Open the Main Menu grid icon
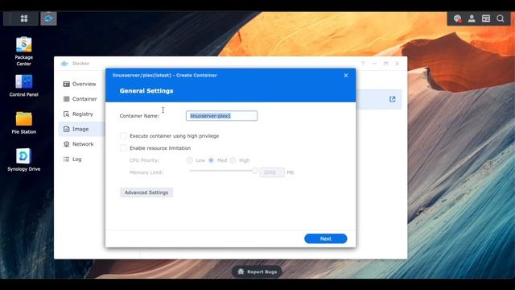The image size is (515, 290). click(x=24, y=19)
